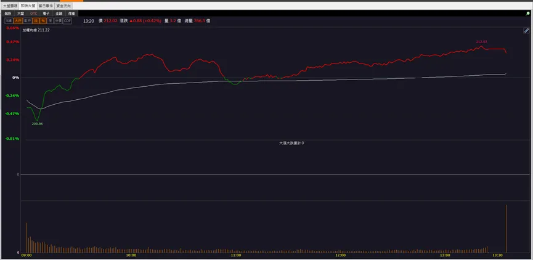Image resolution: width=533 pixels, height=260 pixels.
Task: Click the 13:20 time readout
Action: tap(89, 21)
